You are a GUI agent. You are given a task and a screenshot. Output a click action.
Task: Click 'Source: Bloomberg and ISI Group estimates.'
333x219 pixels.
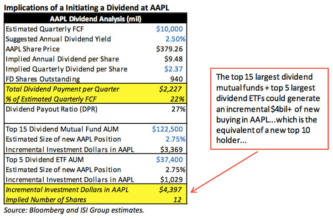click(74, 210)
